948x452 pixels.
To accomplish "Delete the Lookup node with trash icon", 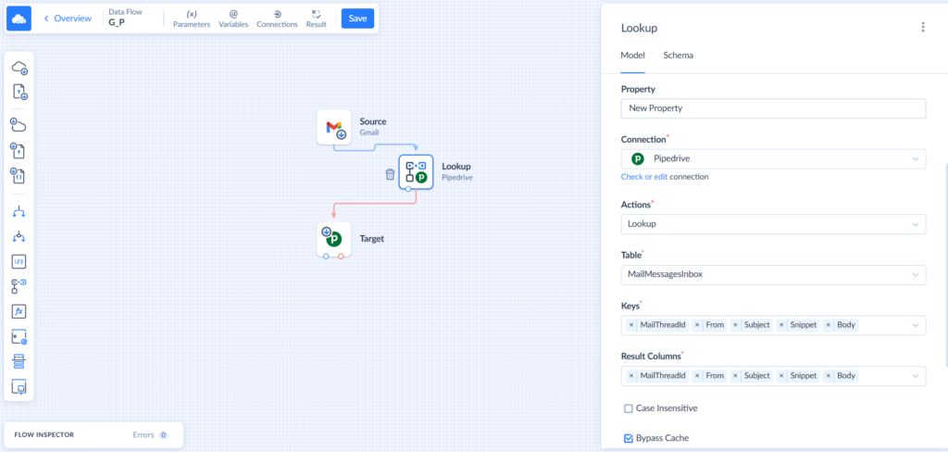I will coord(390,174).
